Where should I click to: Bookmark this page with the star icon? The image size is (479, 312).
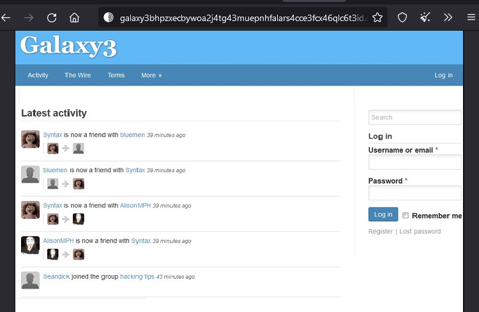click(377, 18)
